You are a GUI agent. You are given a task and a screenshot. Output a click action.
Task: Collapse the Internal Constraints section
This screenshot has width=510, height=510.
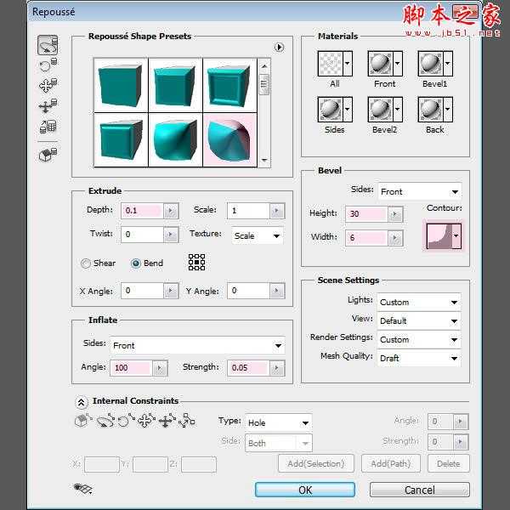click(x=82, y=402)
